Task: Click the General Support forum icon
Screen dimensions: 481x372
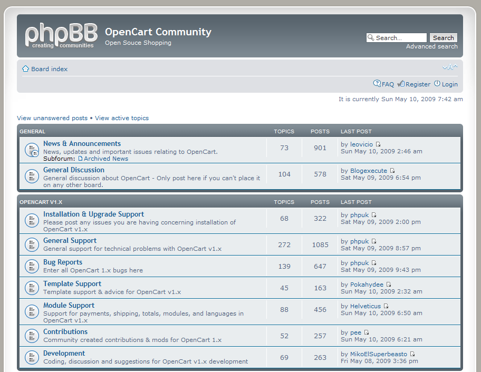Action: pos(32,245)
